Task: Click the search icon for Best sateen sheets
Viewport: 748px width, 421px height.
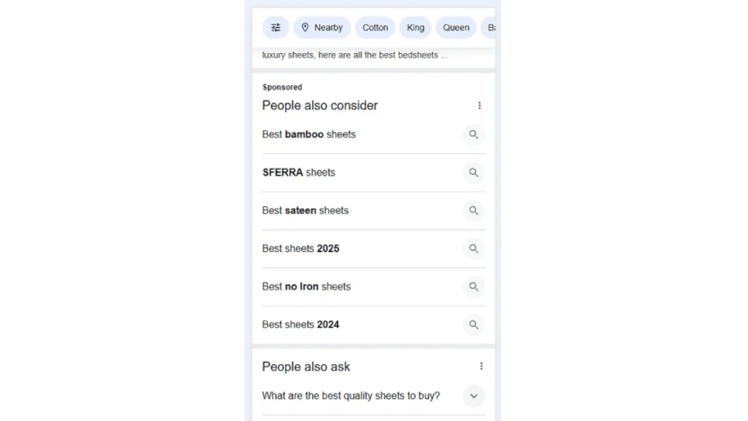Action: pyautogui.click(x=473, y=210)
